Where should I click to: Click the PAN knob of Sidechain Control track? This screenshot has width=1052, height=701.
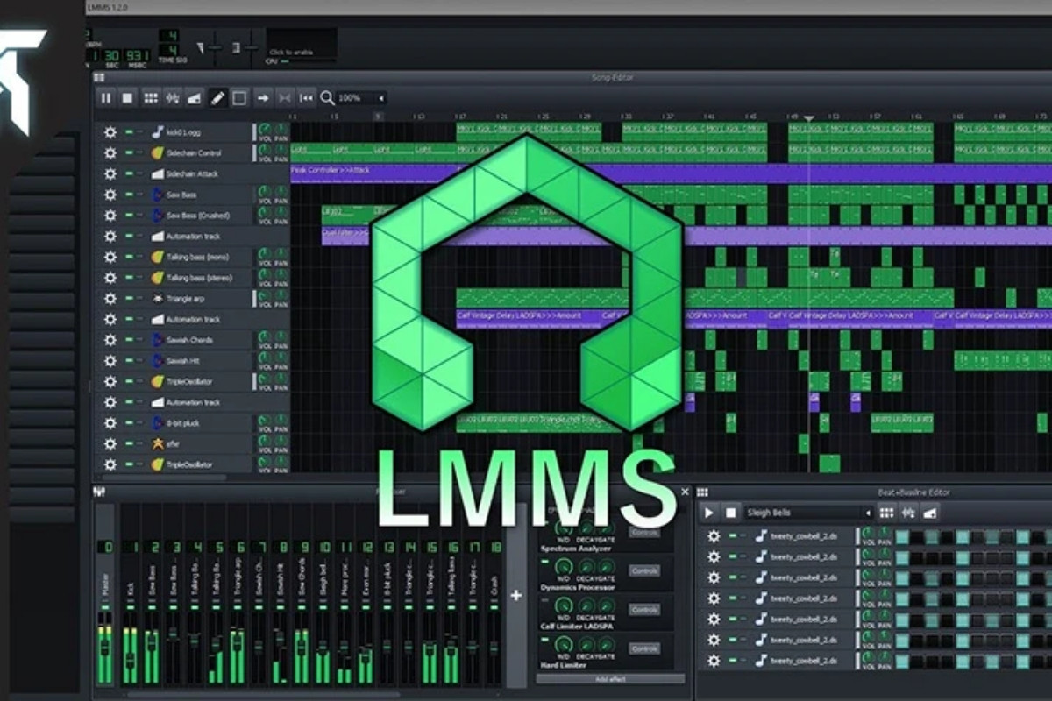pyautogui.click(x=281, y=151)
